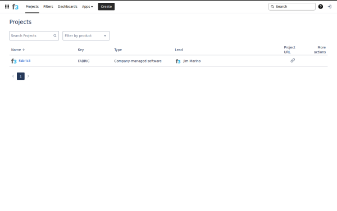Viewport: 337px width, 211px height.
Task: Open the Projects menu item
Action: (x=32, y=7)
